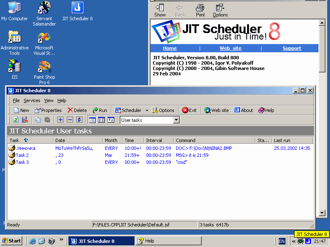The width and height of the screenshot is (330, 247).
Task: Click the copy task icon
Action: click(38, 120)
